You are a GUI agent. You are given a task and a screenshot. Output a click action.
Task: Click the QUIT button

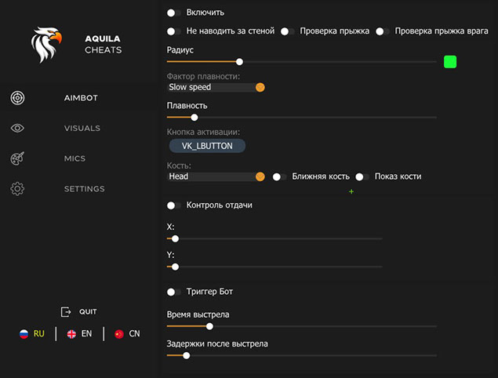coord(78,311)
